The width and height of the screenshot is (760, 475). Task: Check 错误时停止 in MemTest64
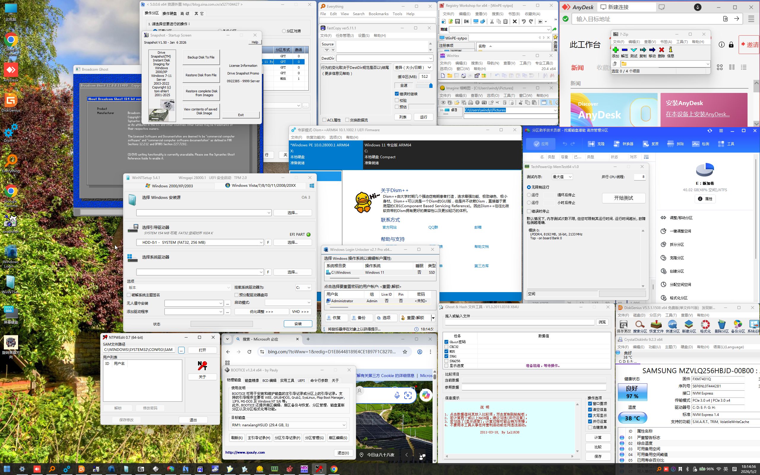click(x=529, y=211)
